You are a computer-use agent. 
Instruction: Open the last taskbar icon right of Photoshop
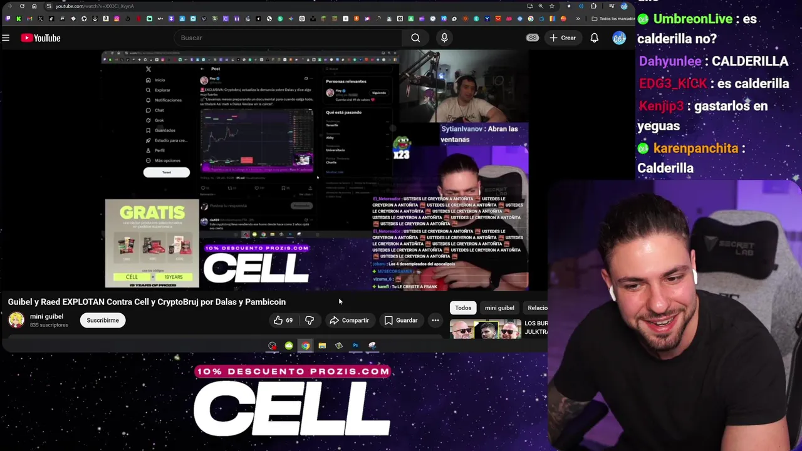(x=372, y=346)
